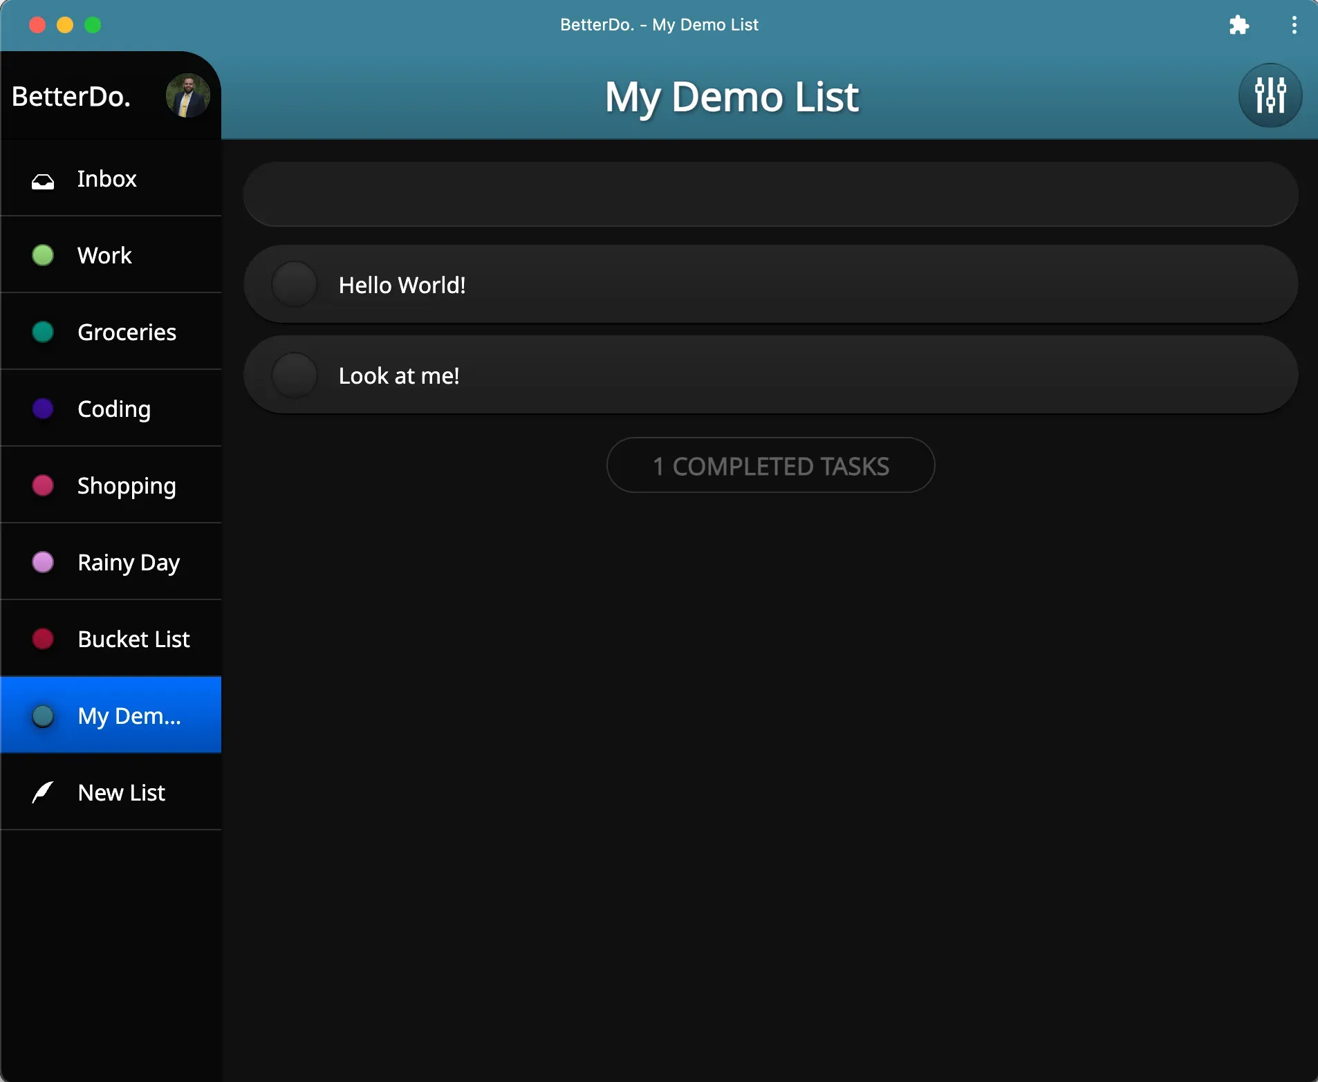This screenshot has width=1318, height=1082.
Task: Open the three-dot overflow menu
Action: (1293, 25)
